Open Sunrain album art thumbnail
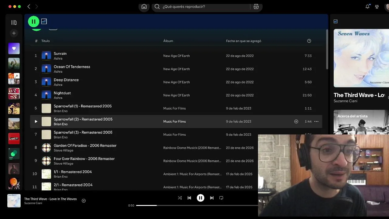Viewport: 389px width, 219px height. (46, 56)
